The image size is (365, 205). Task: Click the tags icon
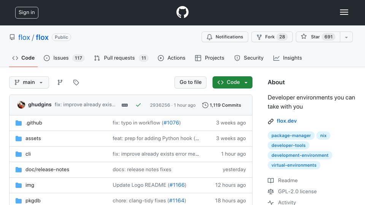(x=76, y=82)
